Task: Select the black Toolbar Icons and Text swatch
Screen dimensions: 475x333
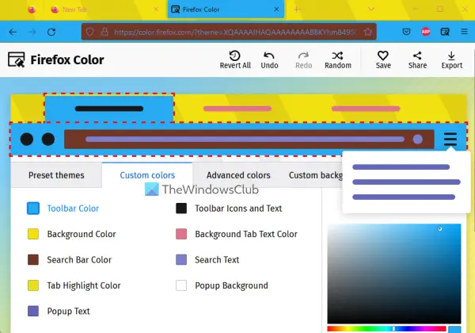Action: [x=181, y=209]
